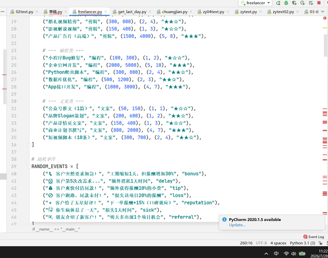The width and height of the screenshot is (328, 258).
Task: Click the horizontal editor scrollbar
Action: click(125, 224)
